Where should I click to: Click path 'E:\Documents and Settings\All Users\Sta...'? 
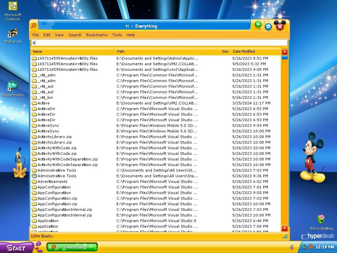point(157,176)
